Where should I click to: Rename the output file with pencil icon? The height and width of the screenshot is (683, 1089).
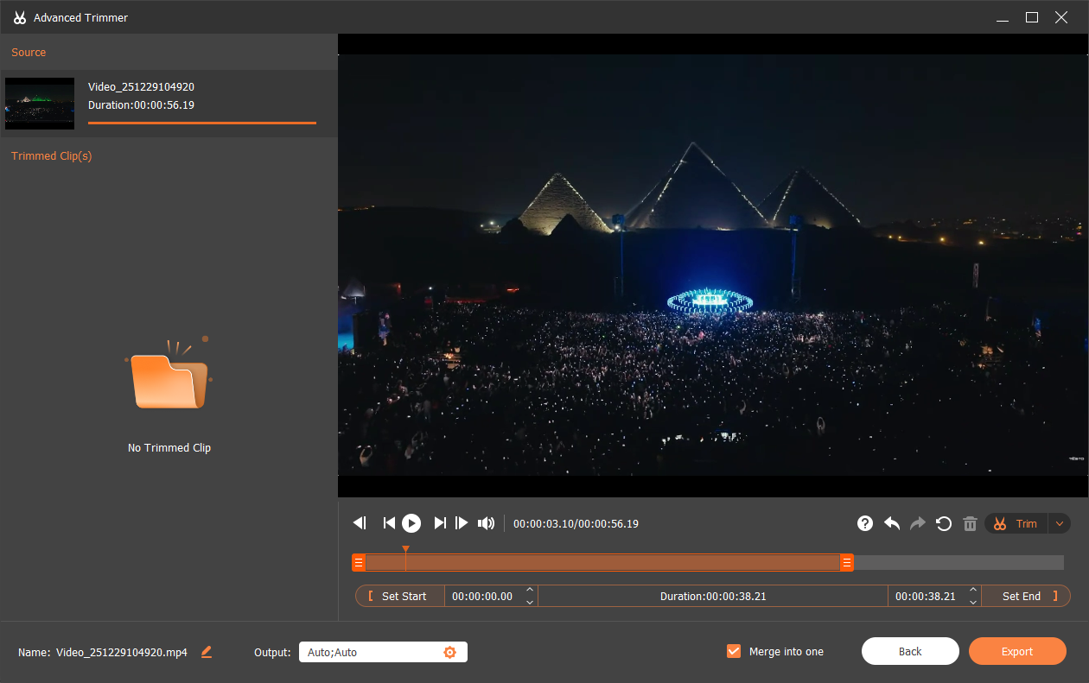206,652
